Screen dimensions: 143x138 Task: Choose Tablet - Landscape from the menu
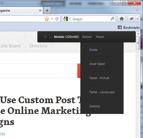tap(102, 92)
